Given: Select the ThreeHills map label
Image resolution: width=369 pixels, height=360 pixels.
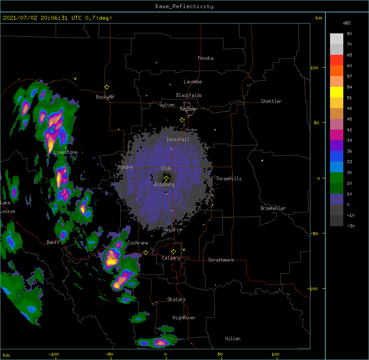Looking at the screenshot, I should 229,179.
